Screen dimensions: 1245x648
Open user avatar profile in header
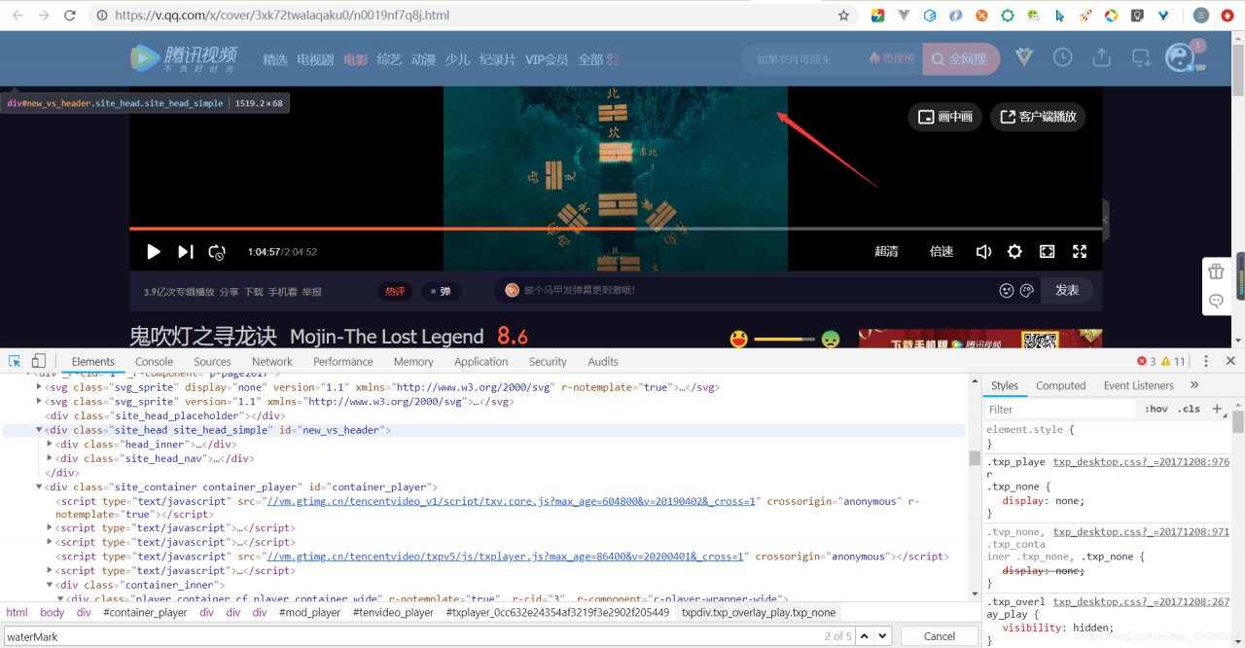coord(1180,57)
